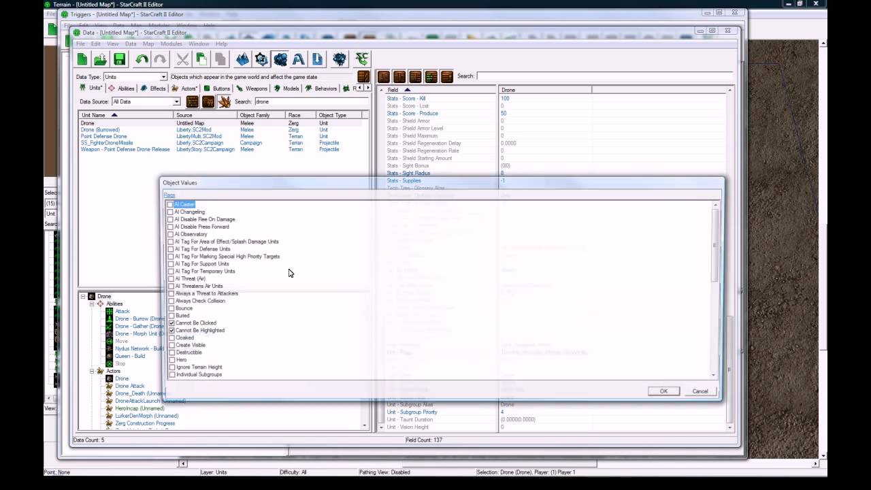Click the fourth view-mode icon left of right Search

[x=431, y=77]
